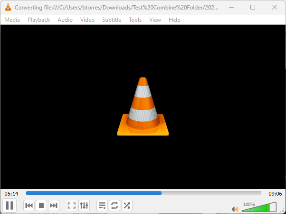Click the blue seek progress bar
Screen dimensions: 286x214
click(x=143, y=193)
